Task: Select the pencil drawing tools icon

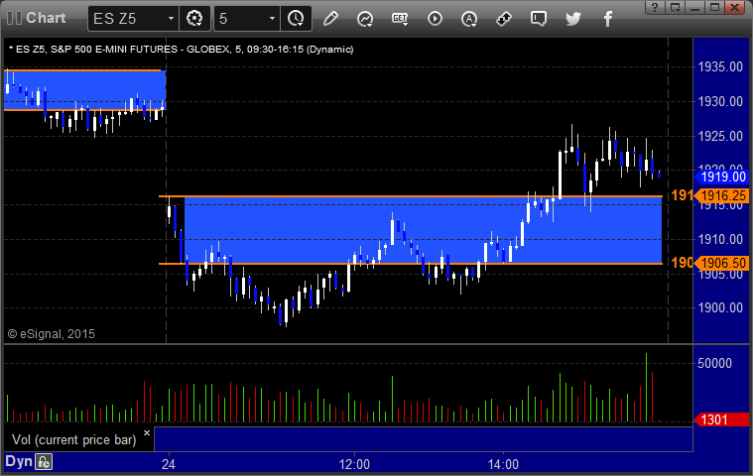Action: 330,19
